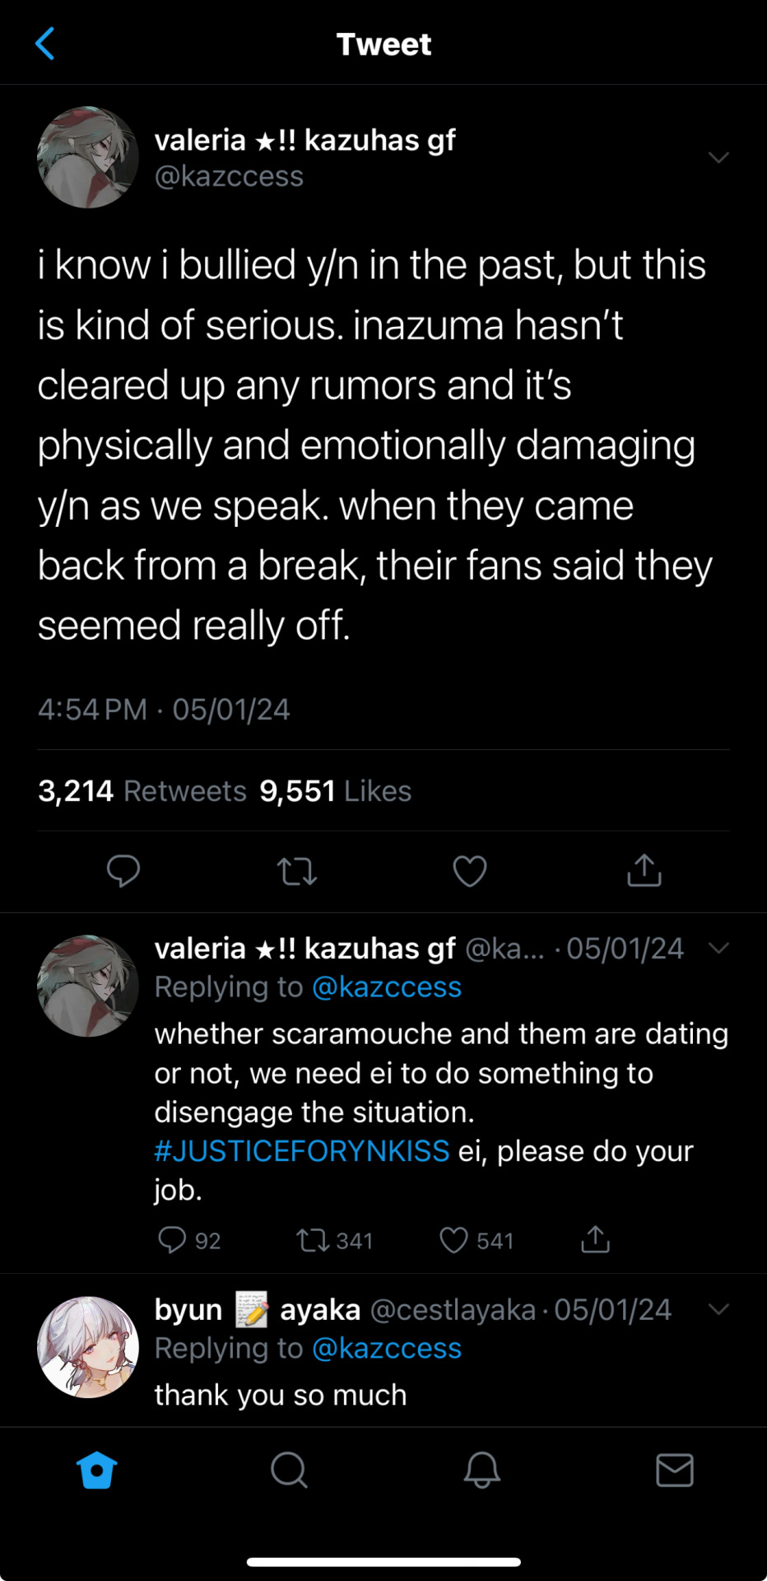The height and width of the screenshot is (1581, 767).
Task: Open Search tab in bottom bar
Action: pos(289,1470)
